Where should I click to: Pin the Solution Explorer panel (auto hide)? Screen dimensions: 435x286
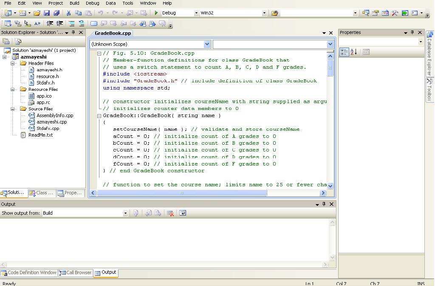pos(73,32)
